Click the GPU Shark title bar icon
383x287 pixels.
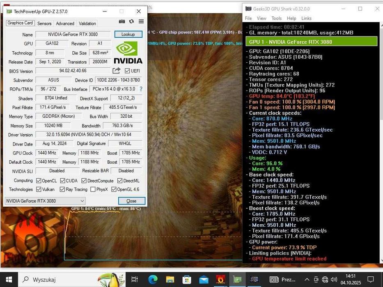click(x=248, y=9)
